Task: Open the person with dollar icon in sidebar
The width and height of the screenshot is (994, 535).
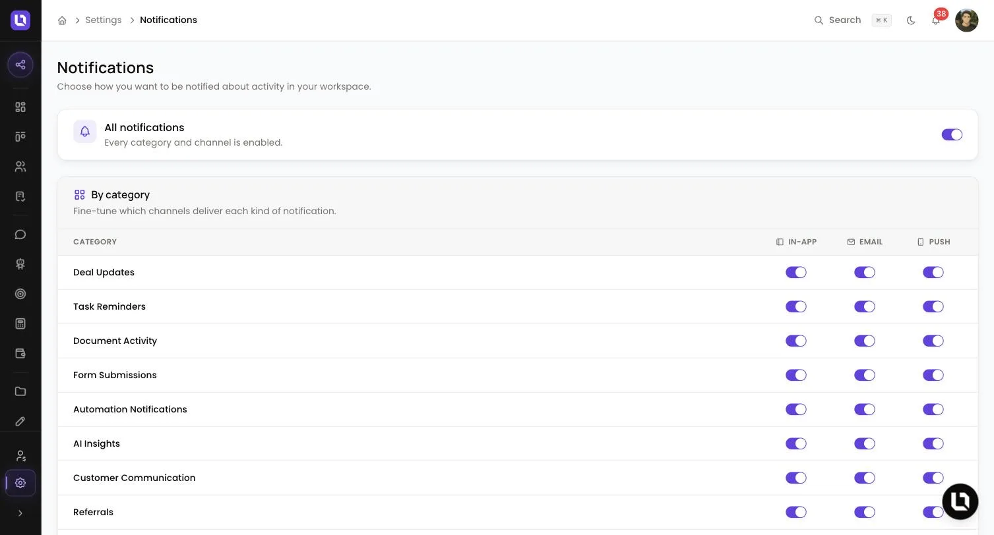Action: pos(20,456)
